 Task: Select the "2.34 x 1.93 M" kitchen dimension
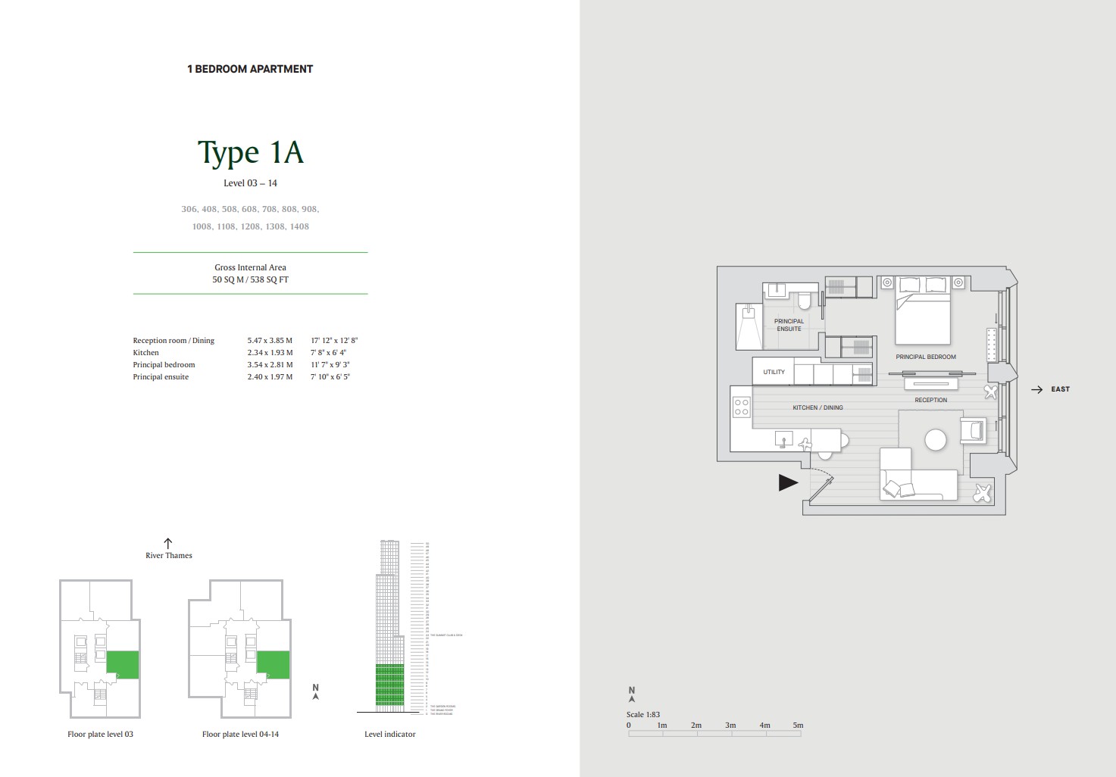(270, 353)
